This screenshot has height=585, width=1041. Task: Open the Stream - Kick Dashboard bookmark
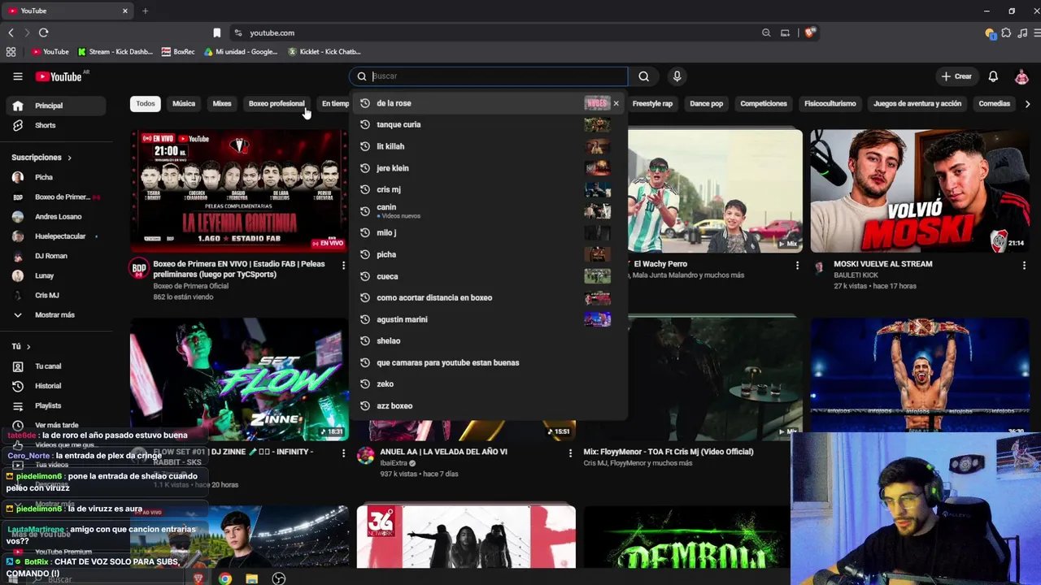115,51
